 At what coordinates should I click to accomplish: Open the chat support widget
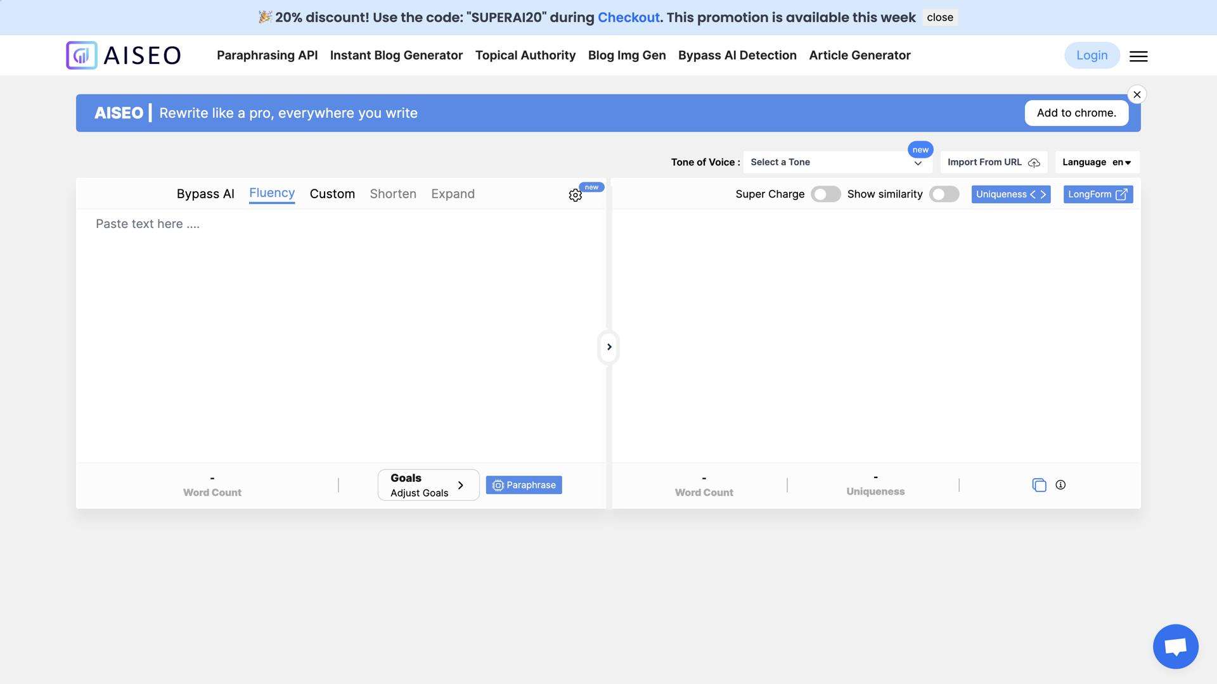click(x=1175, y=647)
